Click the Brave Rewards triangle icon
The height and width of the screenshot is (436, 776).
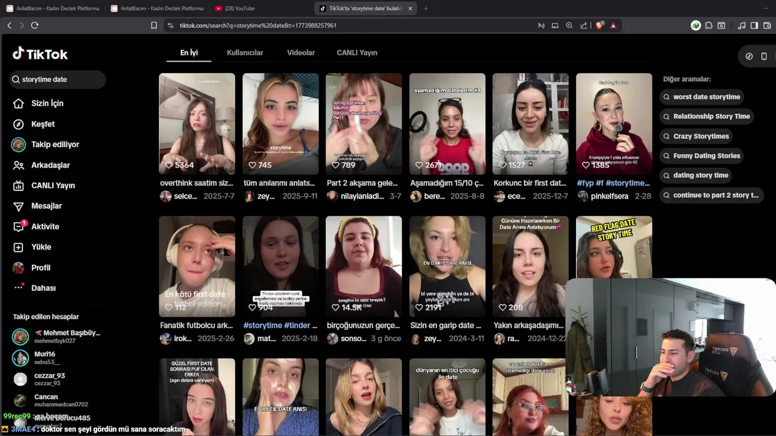pos(613,25)
